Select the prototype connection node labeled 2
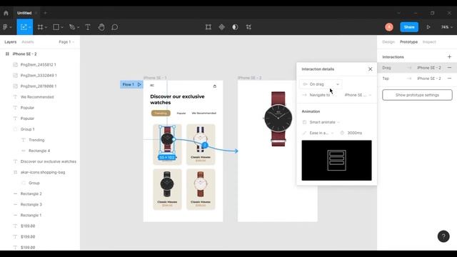457x257 pixels. (205, 145)
